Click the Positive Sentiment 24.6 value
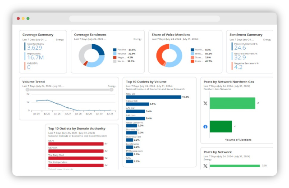This screenshot has height=188, width=289. pos(240,48)
